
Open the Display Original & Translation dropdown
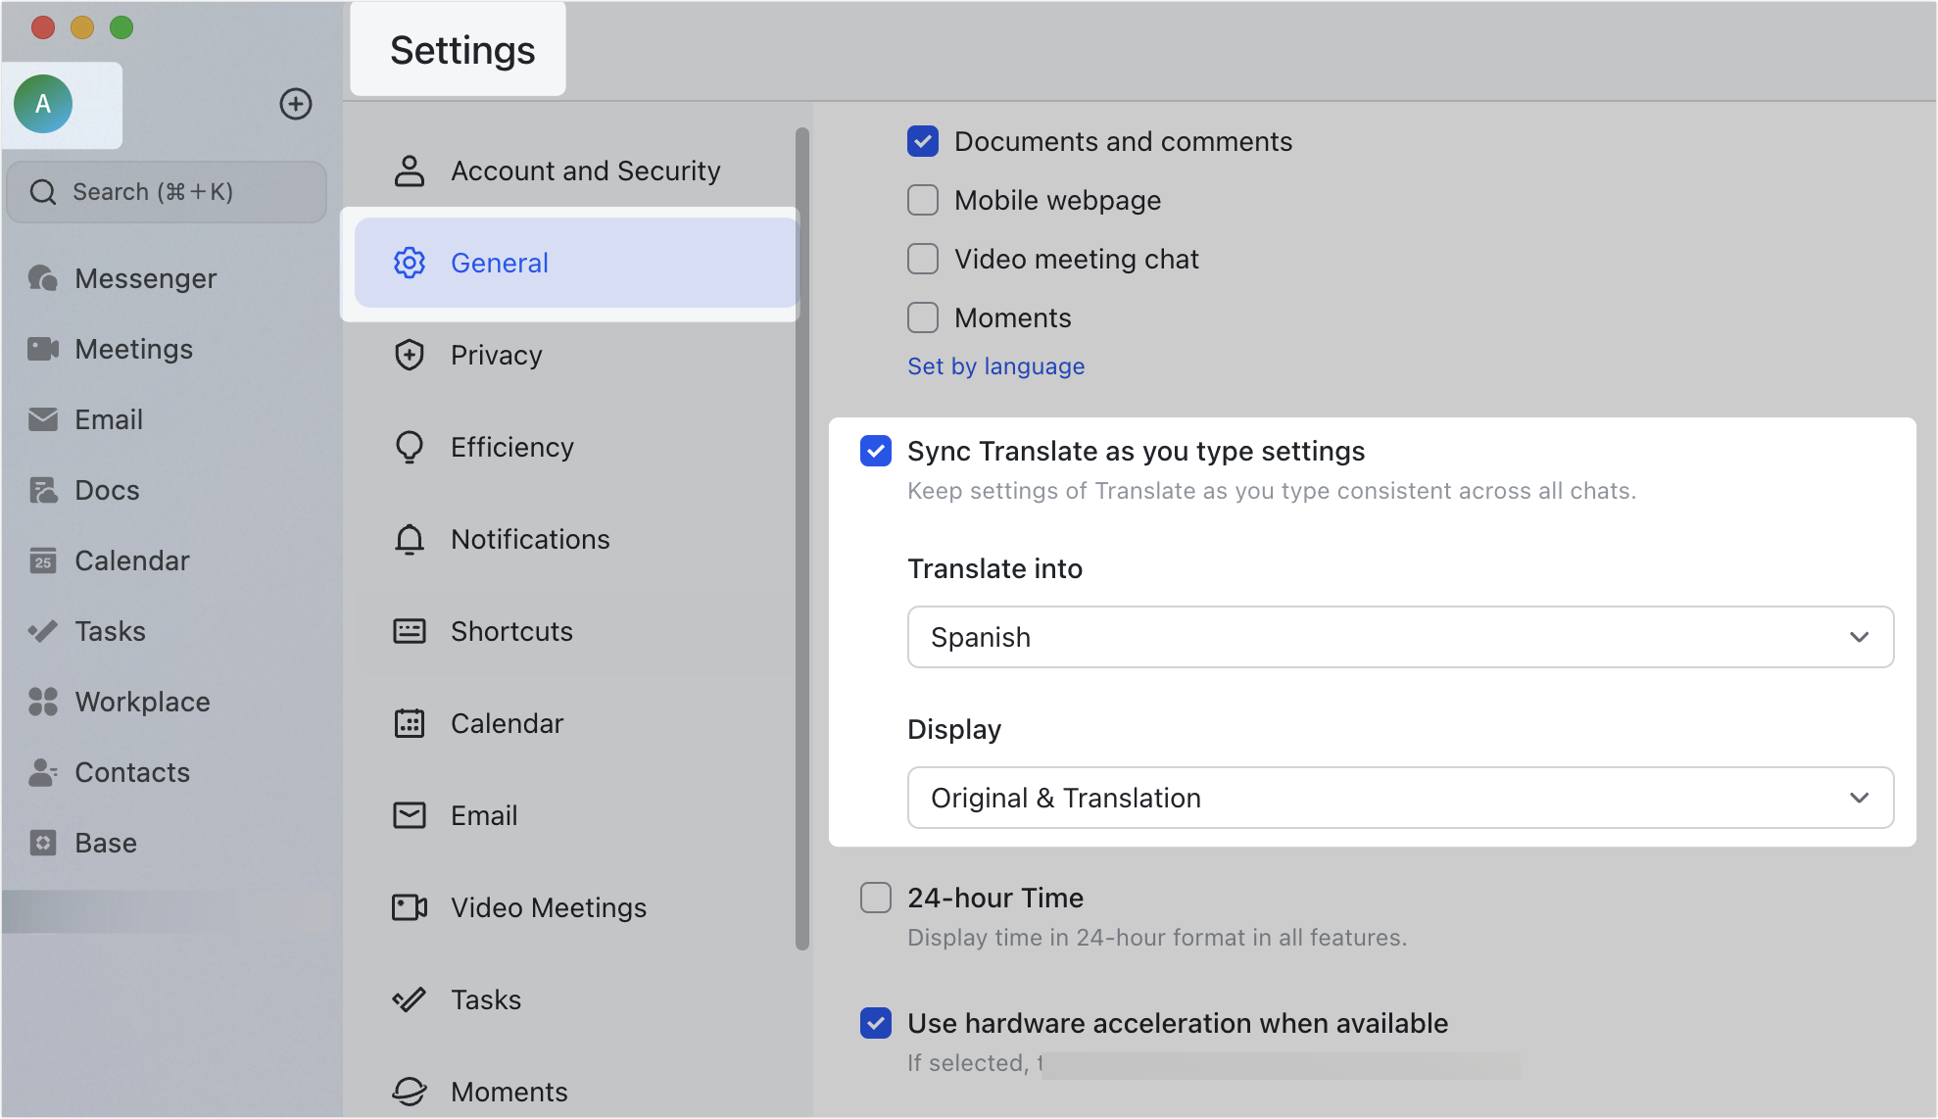[1400, 798]
